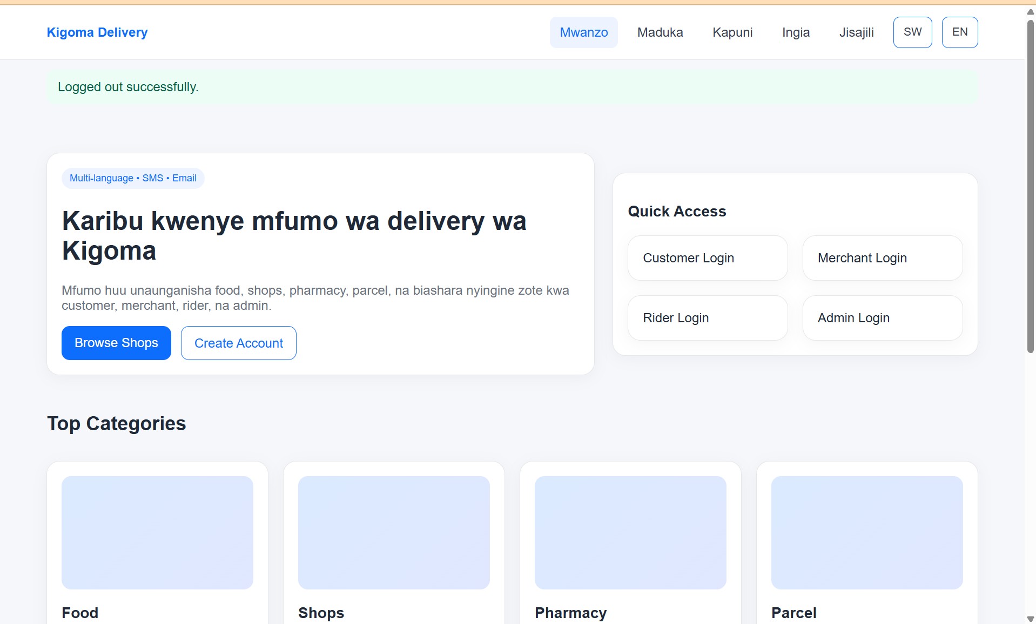This screenshot has width=1036, height=624.
Task: Switch language to EN
Action: pyautogui.click(x=960, y=32)
